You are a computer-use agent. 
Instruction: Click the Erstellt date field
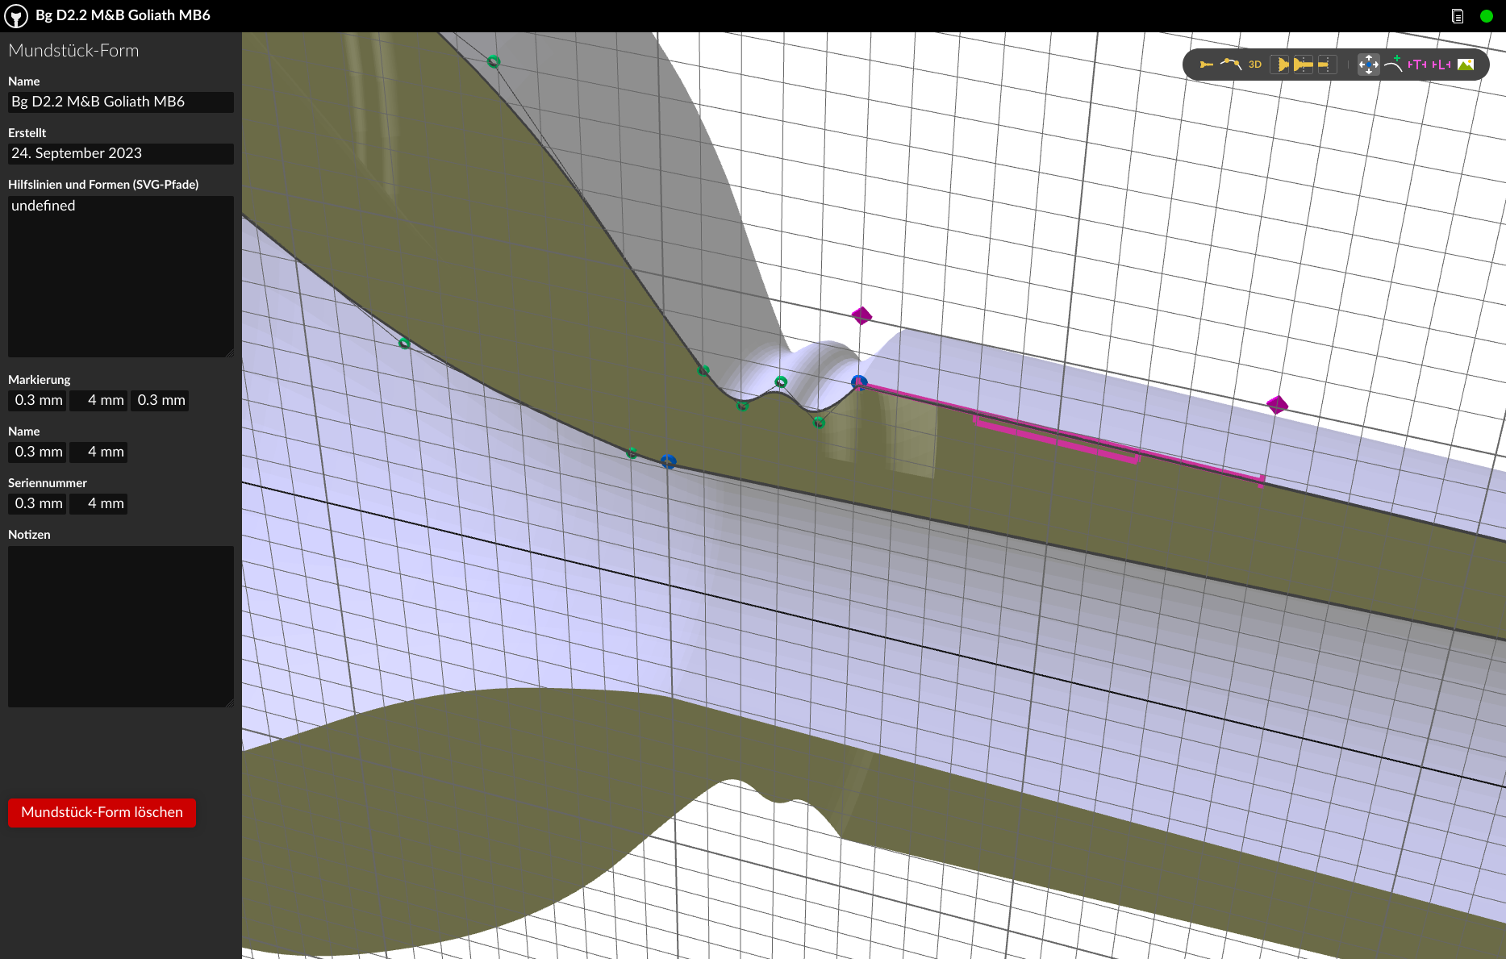pos(121,153)
